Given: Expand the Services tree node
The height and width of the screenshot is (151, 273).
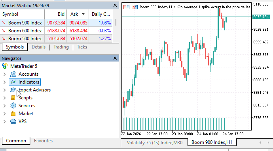Looking at the screenshot, I should pyautogui.click(x=4, y=106).
